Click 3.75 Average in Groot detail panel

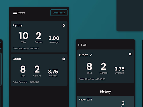tap(120, 69)
